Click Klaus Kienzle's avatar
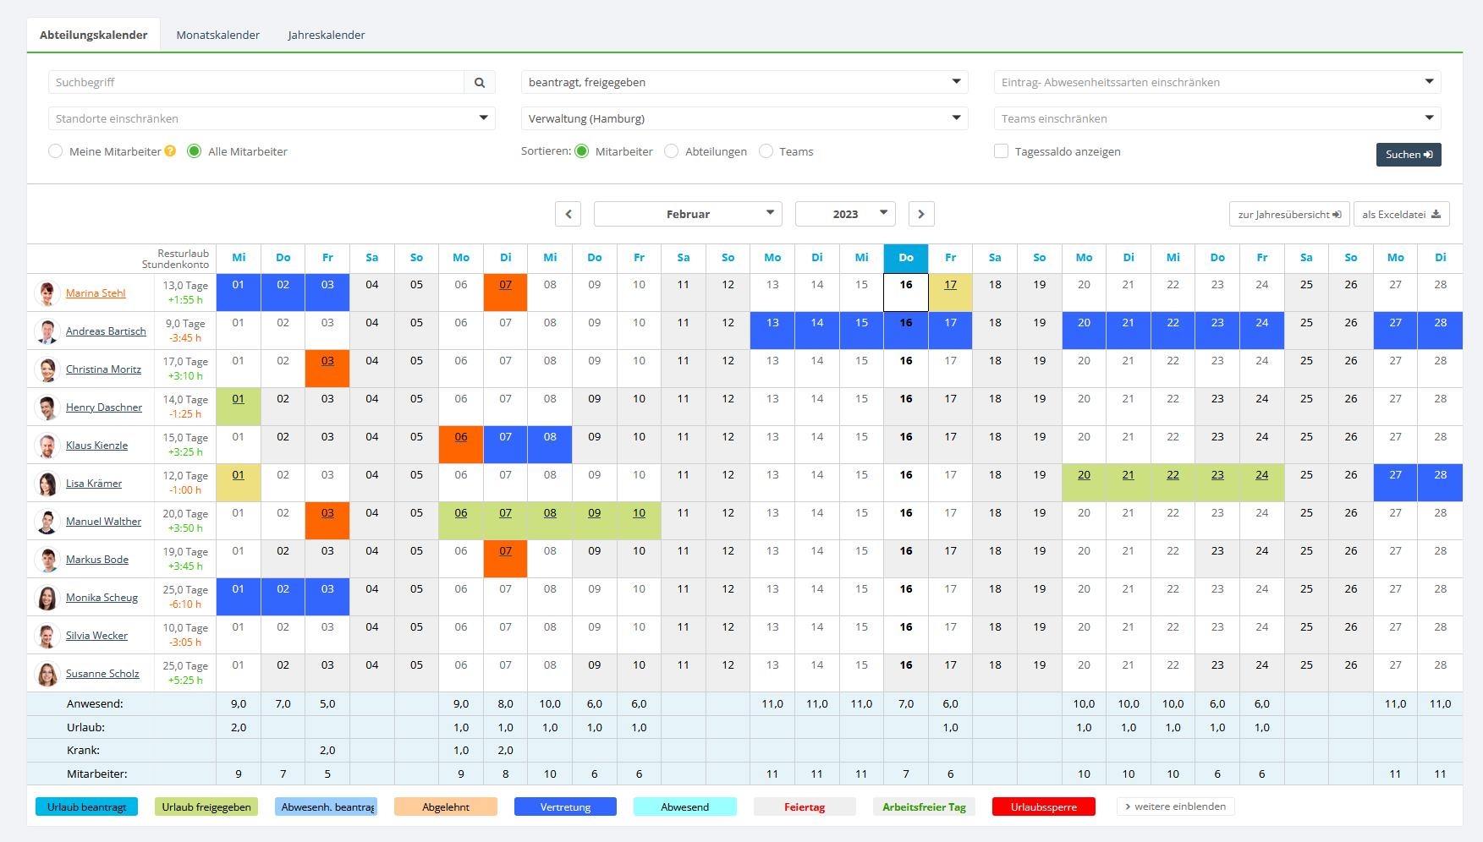This screenshot has width=1483, height=842. [x=47, y=446]
